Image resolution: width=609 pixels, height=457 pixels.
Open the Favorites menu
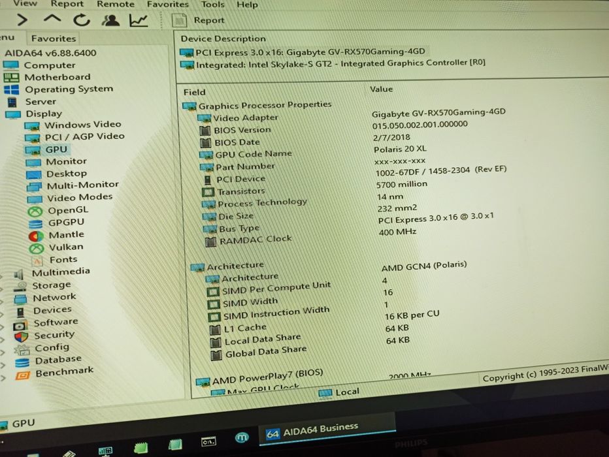click(167, 5)
